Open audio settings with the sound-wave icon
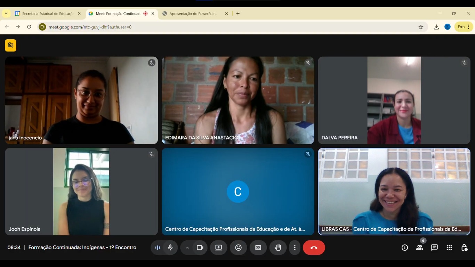 [158, 248]
